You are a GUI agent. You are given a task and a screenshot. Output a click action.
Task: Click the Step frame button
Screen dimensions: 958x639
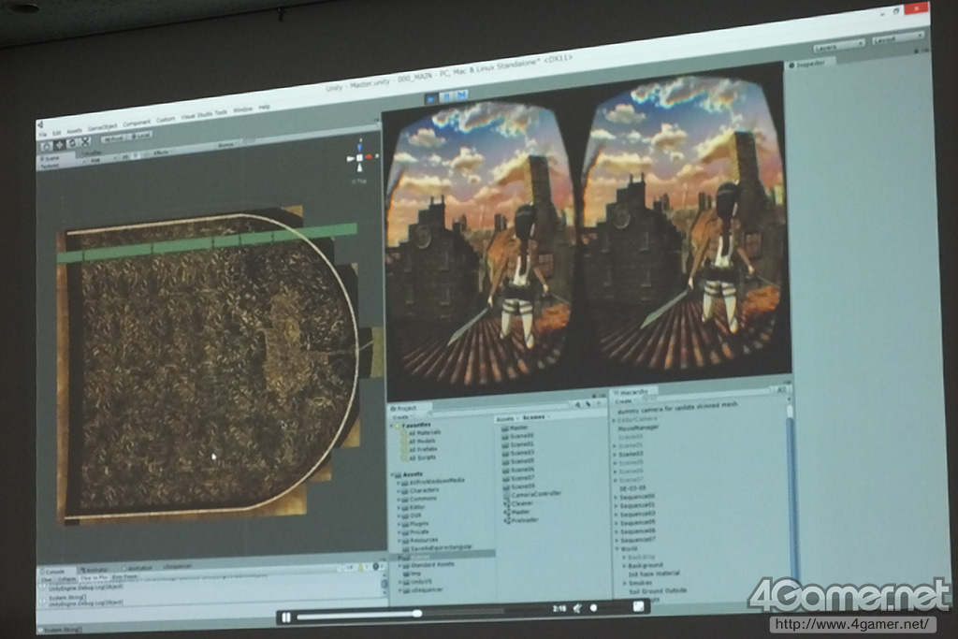(x=462, y=94)
